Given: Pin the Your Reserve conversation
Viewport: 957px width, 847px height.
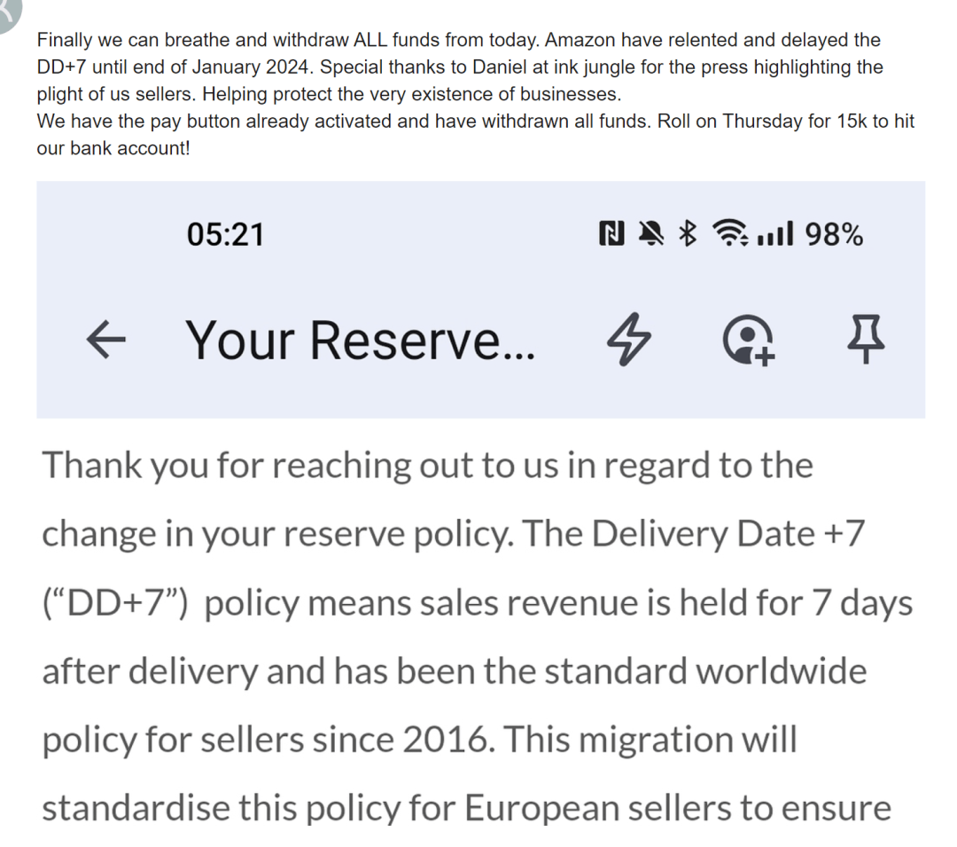Looking at the screenshot, I should [x=865, y=340].
